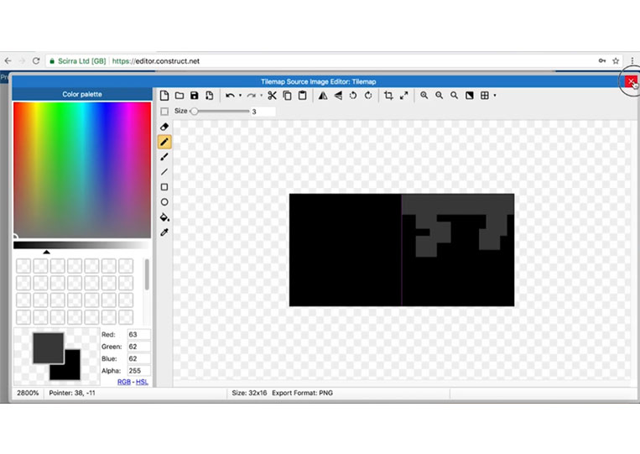Reload the browser page
640x454 pixels.
36,60
